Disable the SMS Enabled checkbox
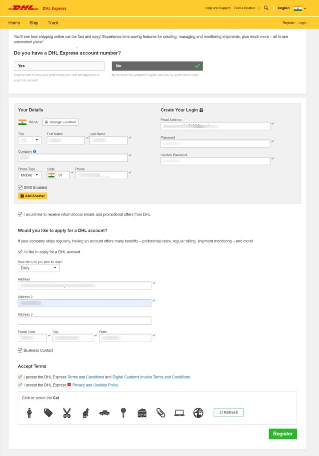The image size is (319, 456). pyautogui.click(x=20, y=187)
